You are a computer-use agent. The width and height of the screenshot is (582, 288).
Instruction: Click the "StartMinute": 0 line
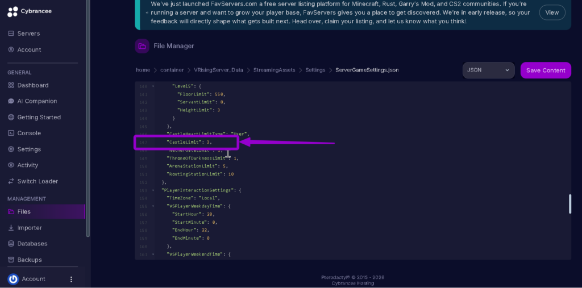194,222
